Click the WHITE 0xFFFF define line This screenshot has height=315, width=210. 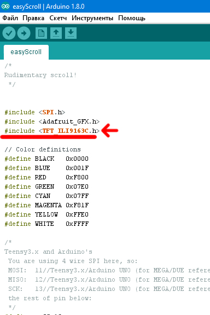pyautogui.click(x=46, y=224)
